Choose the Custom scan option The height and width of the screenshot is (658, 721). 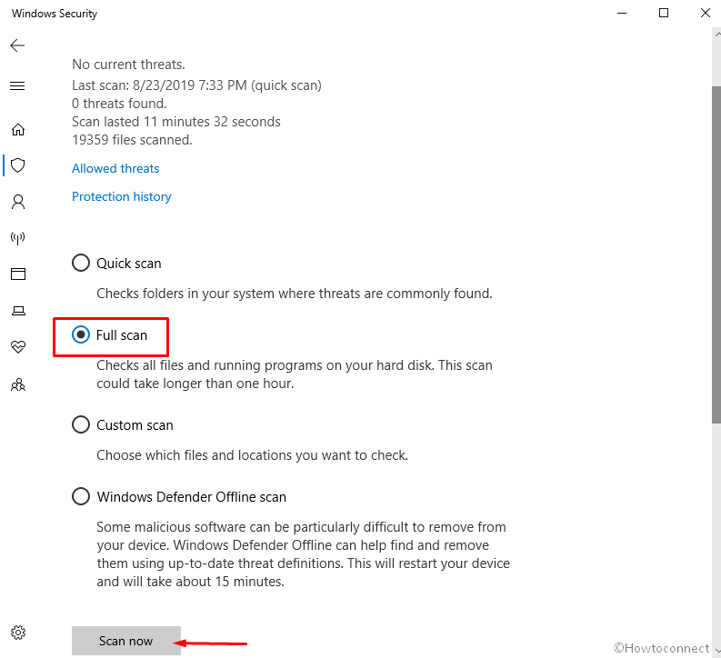point(123,425)
